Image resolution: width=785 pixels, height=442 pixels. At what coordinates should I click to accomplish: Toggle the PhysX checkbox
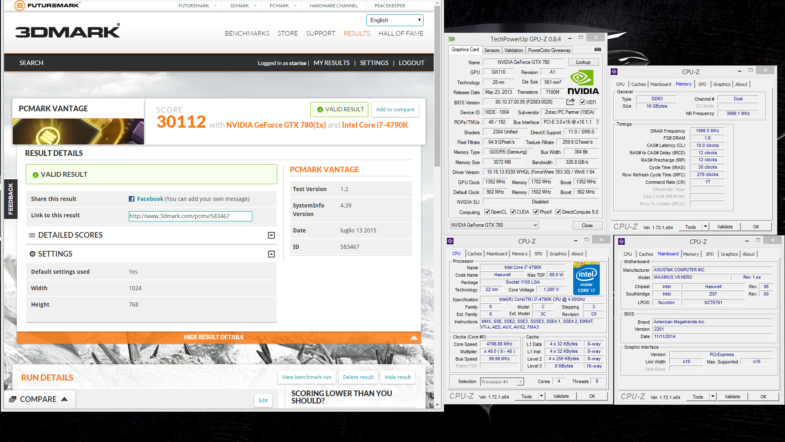pyautogui.click(x=536, y=212)
